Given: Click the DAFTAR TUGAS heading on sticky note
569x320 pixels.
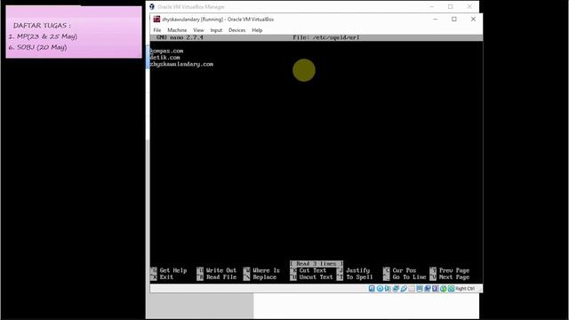Looking at the screenshot, I should [42, 26].
